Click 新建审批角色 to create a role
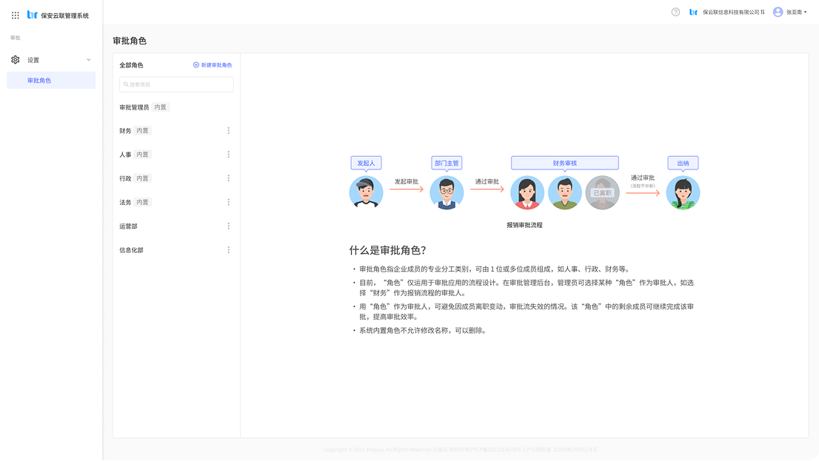The image size is (819, 461). point(213,65)
